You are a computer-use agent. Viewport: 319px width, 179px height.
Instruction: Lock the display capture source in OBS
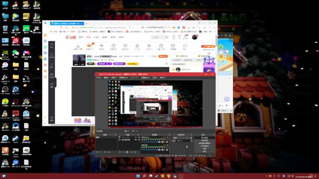coord(139,140)
